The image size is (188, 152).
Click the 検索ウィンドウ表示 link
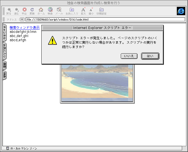[25, 28]
